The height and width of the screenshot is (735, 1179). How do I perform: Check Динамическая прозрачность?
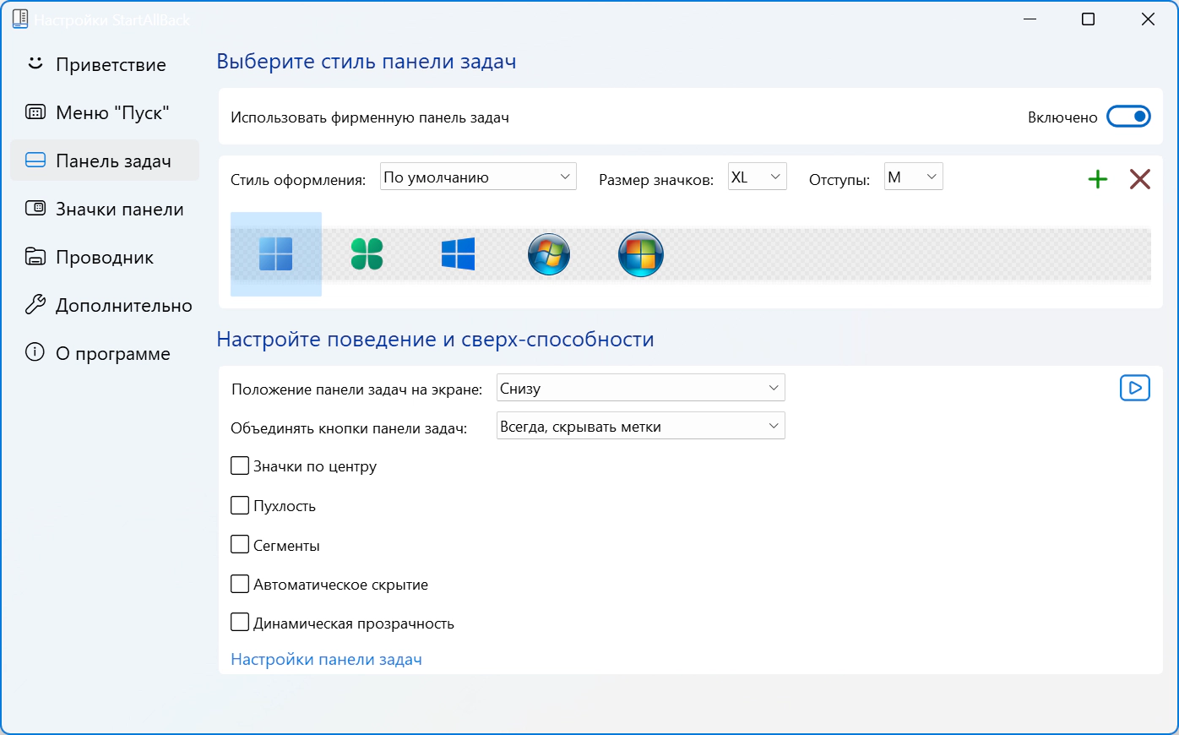click(x=240, y=623)
